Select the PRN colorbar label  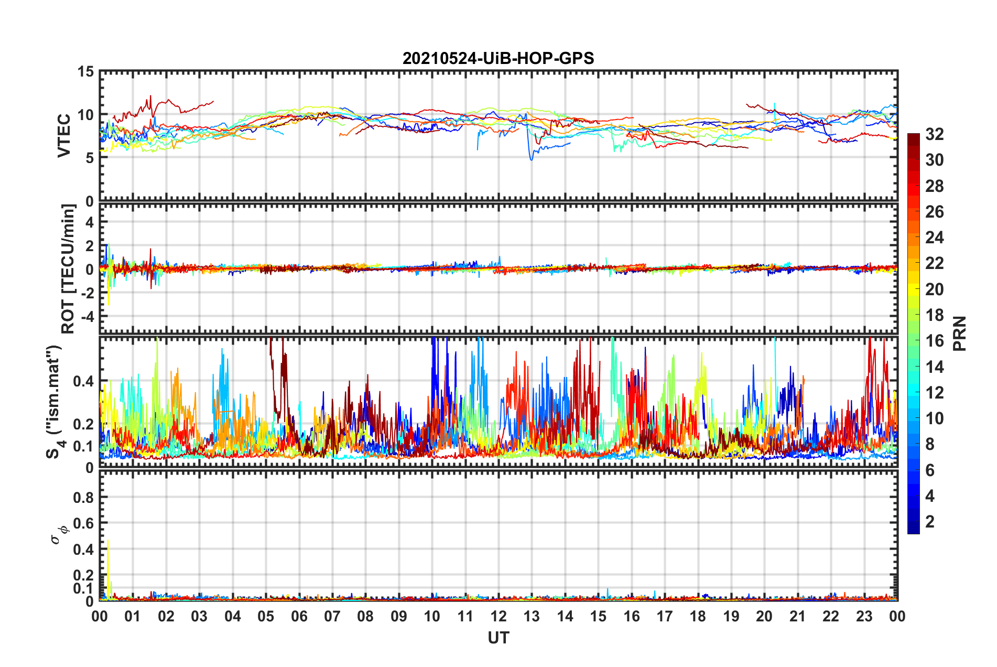[960, 333]
